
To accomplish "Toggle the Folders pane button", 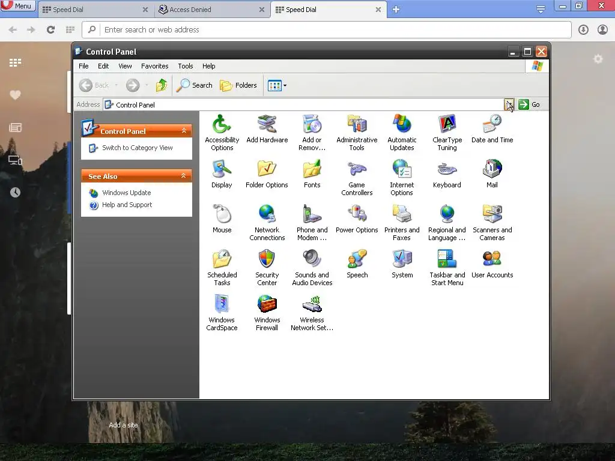I will coord(238,85).
